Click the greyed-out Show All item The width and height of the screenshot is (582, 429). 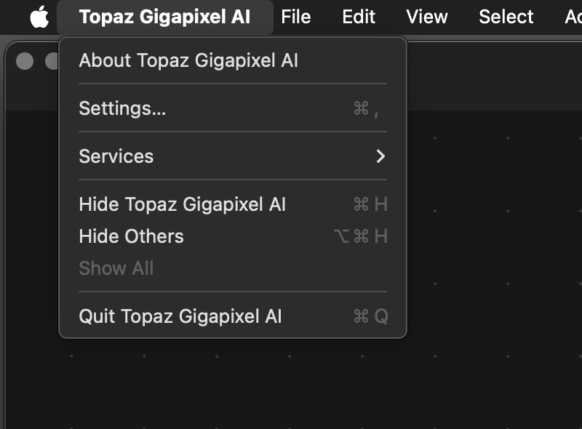[116, 268]
